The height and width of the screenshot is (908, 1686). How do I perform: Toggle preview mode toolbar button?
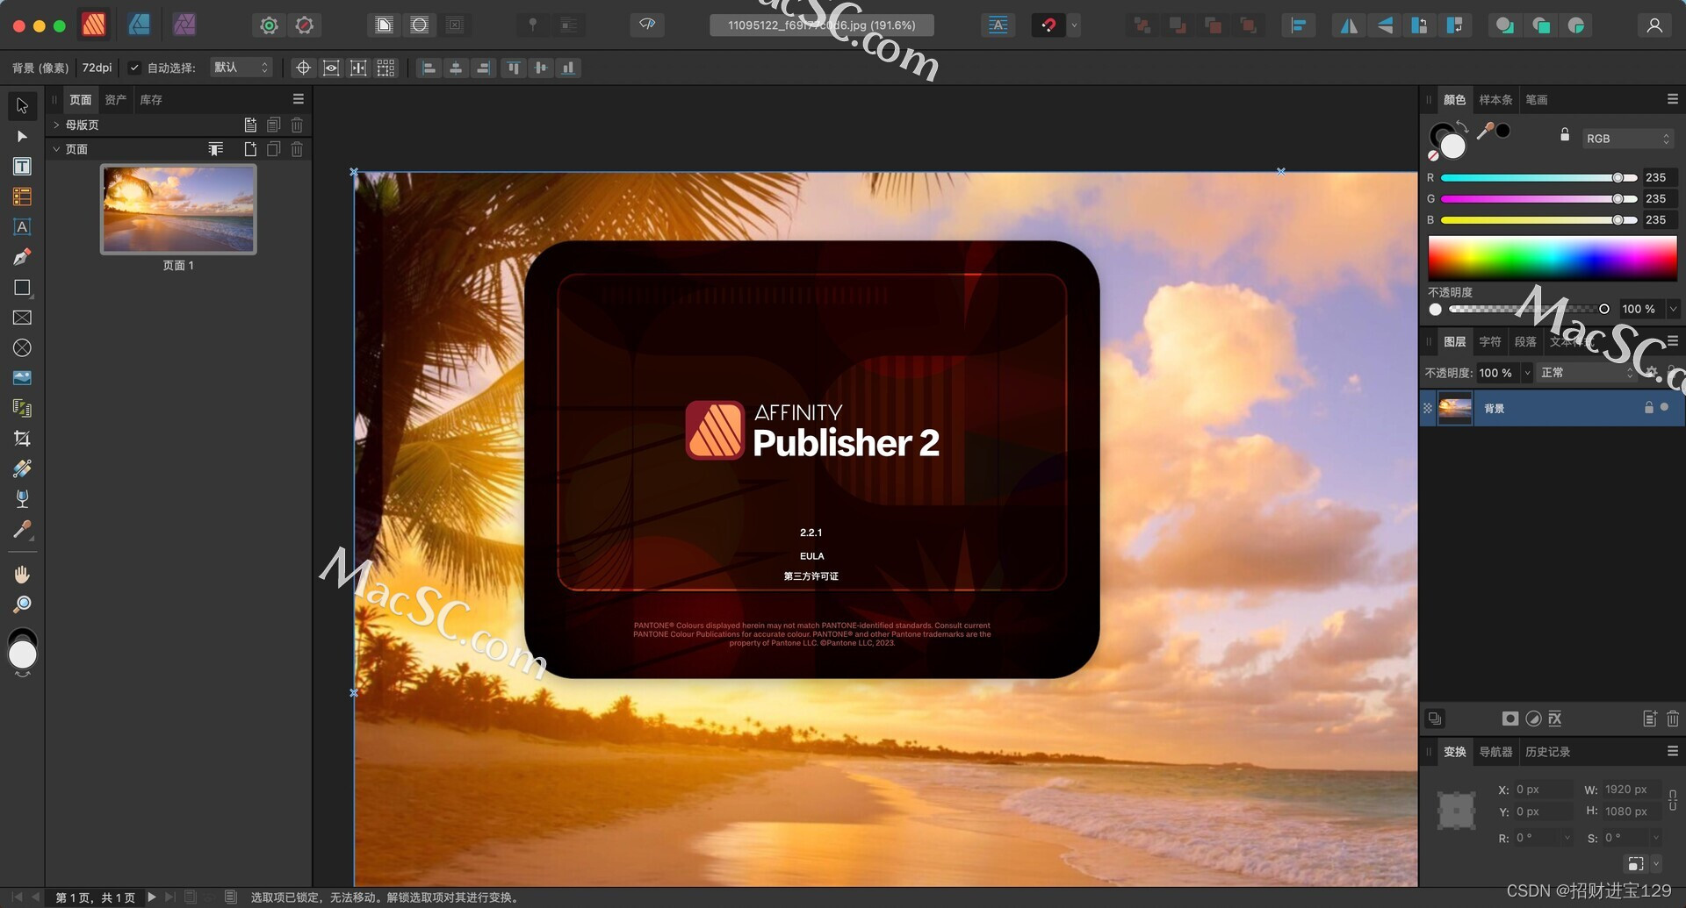coord(647,25)
